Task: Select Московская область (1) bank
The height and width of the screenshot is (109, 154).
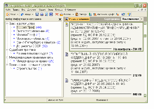Action: 33,39
